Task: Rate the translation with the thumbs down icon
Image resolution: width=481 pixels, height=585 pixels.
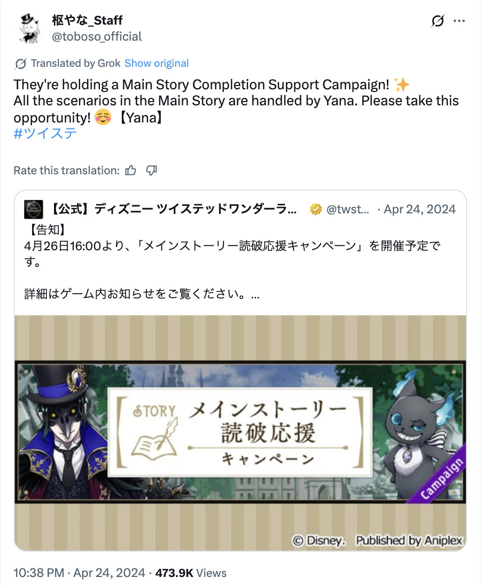Action: pos(151,171)
